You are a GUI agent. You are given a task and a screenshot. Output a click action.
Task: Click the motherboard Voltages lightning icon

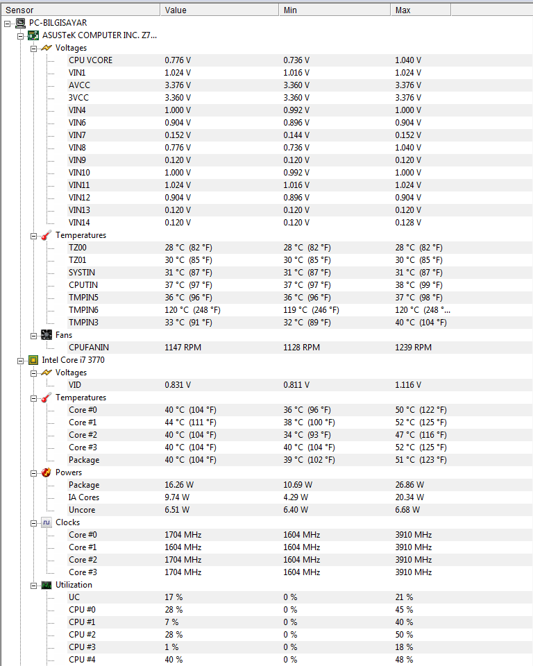(46, 48)
